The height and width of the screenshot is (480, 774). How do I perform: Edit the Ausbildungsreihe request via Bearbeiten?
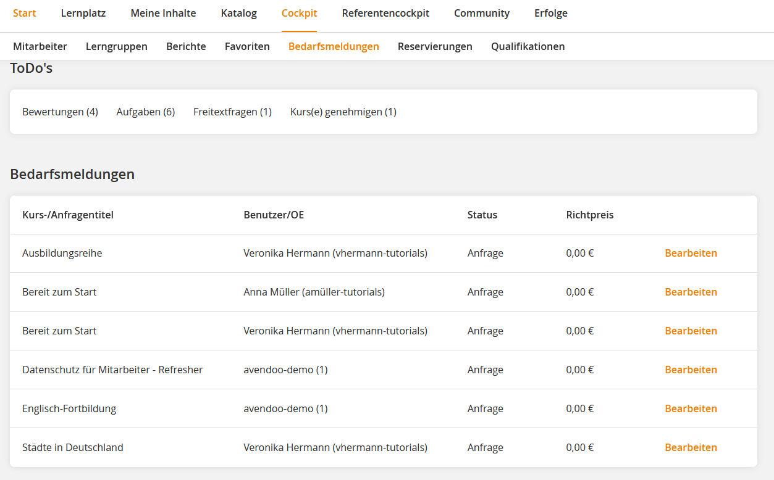(x=691, y=253)
